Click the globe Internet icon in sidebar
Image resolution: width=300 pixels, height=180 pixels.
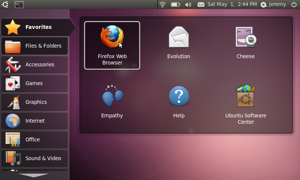point(13,121)
